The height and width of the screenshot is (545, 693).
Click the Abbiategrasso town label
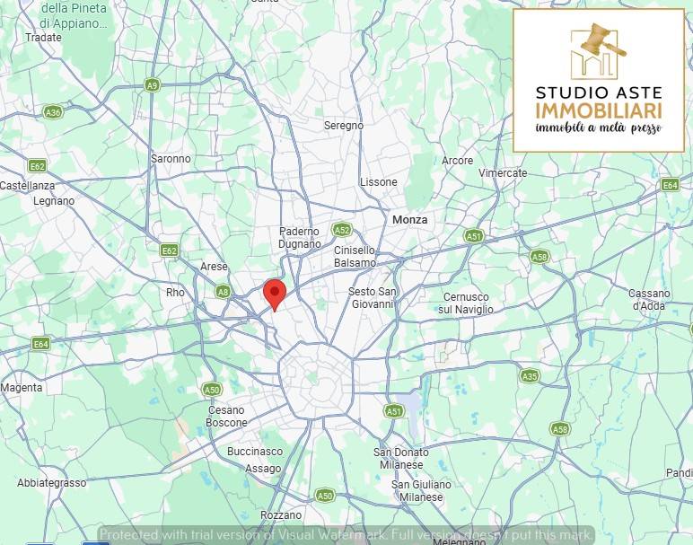coord(52,483)
